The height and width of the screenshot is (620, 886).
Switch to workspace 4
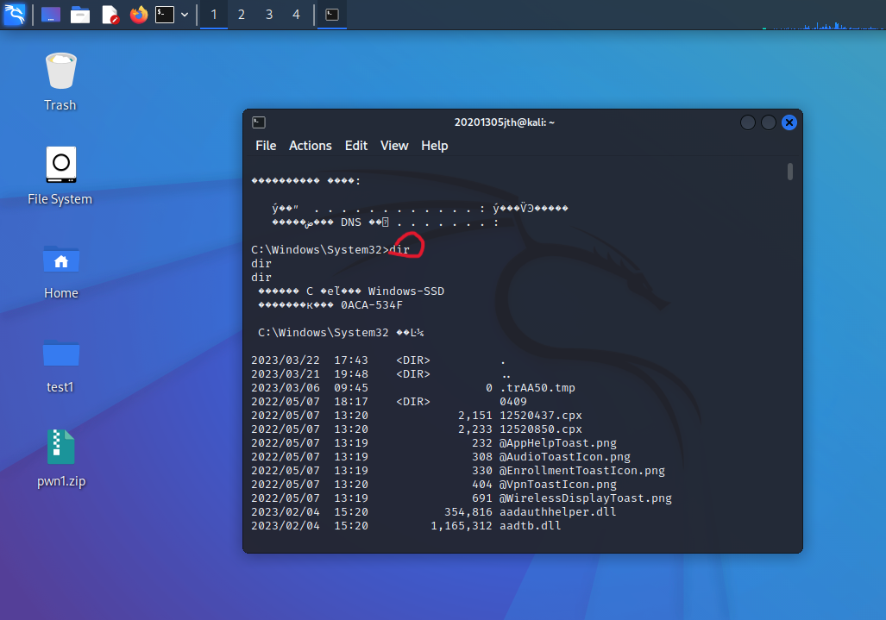296,15
